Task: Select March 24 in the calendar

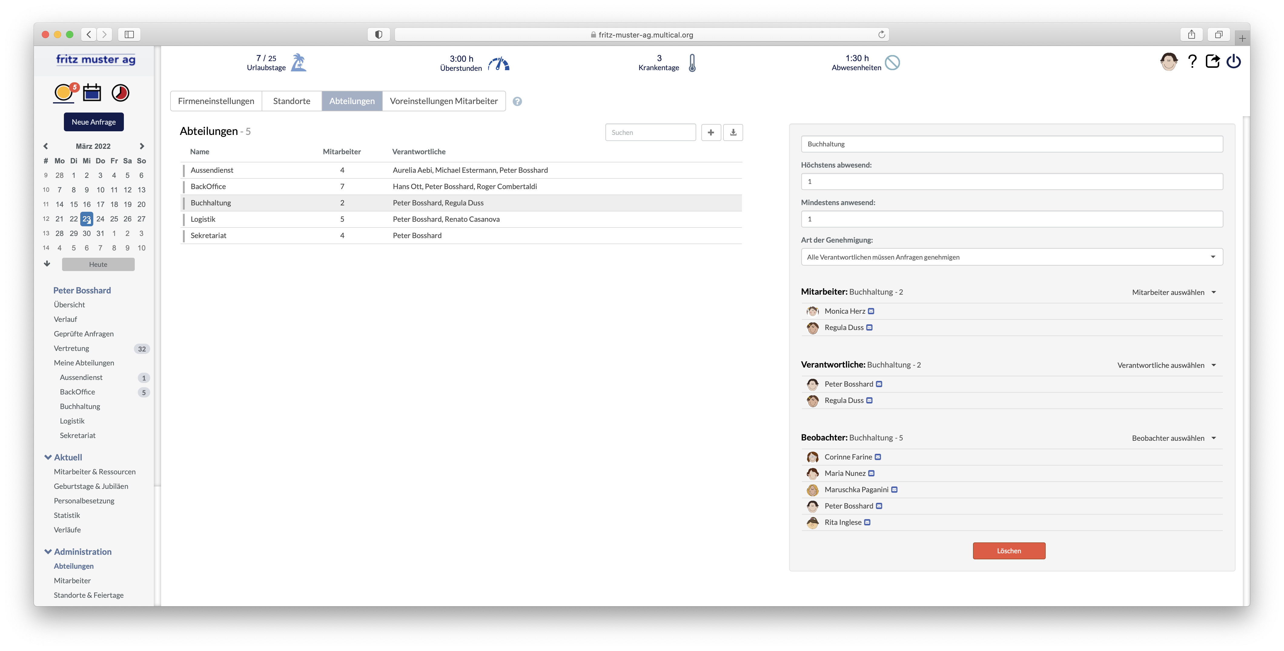Action: point(100,219)
